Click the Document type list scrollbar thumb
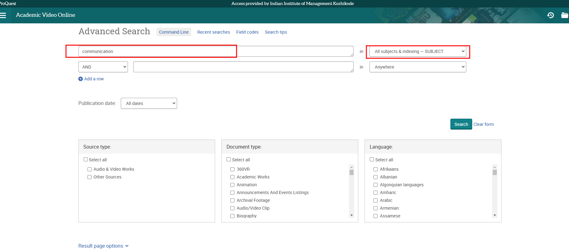The height and width of the screenshot is (252, 569). tap(351, 173)
